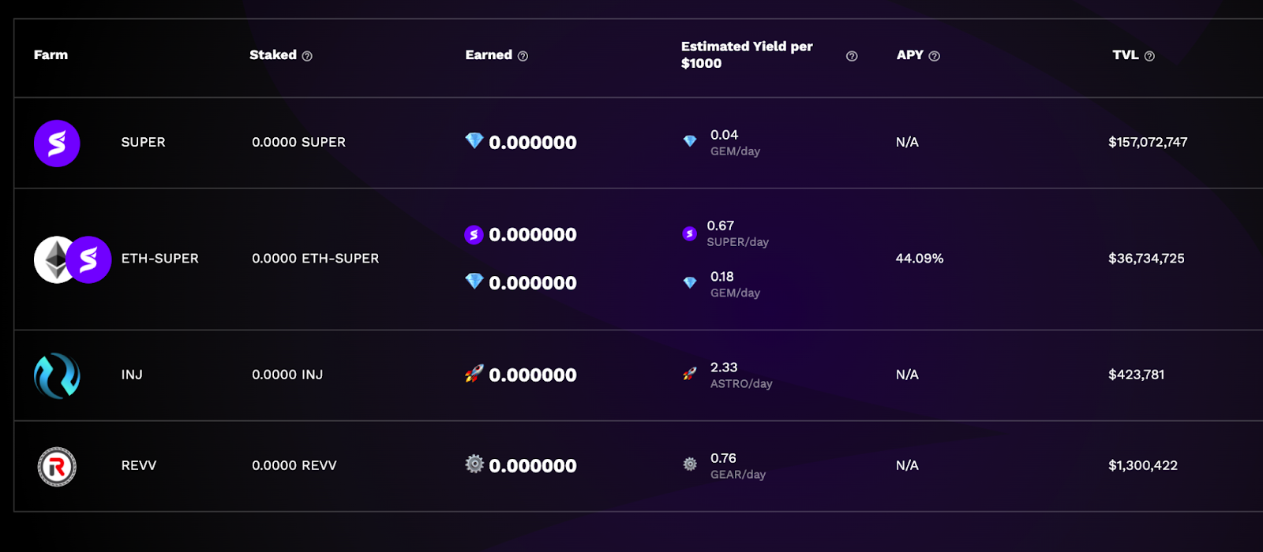Viewport: 1263px width, 552px height.
Task: Click the help icon next to TVL
Action: [x=1149, y=56]
